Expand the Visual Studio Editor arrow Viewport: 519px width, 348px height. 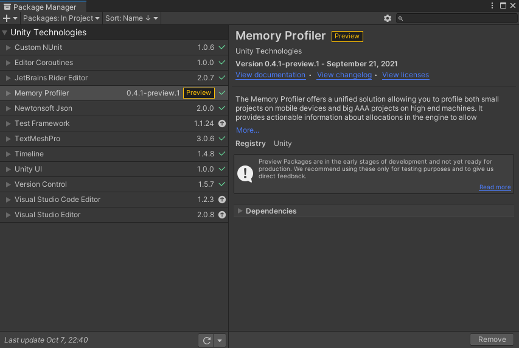[9, 215]
